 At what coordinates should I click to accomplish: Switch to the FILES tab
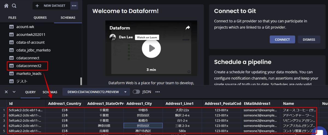12,18
